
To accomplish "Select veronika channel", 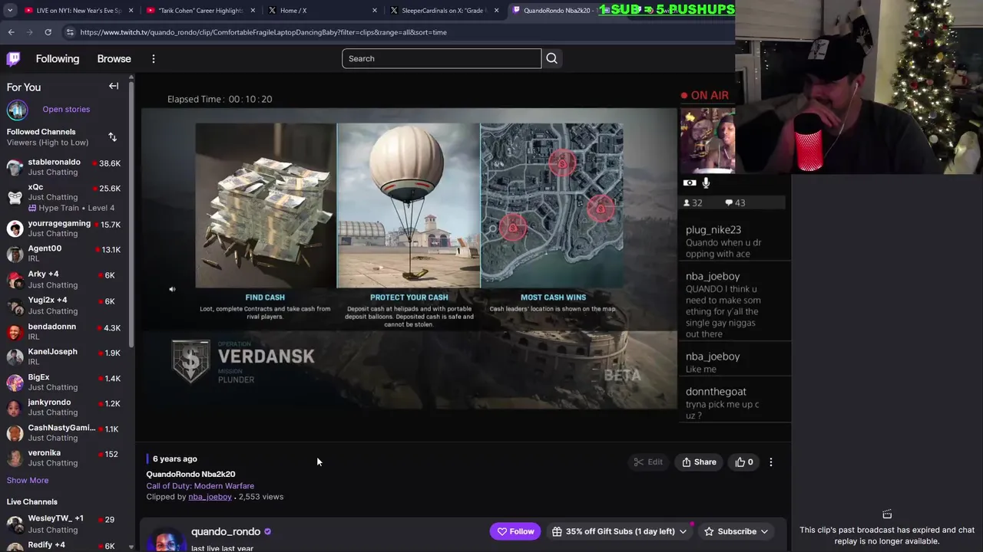I will tap(67, 458).
